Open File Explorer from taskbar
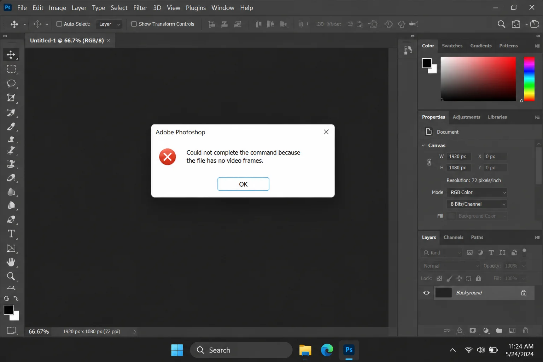The height and width of the screenshot is (362, 543). 305,350
